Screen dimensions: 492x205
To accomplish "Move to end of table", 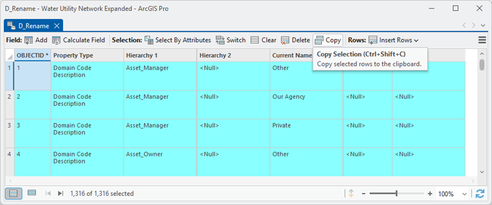I will click(x=61, y=193).
